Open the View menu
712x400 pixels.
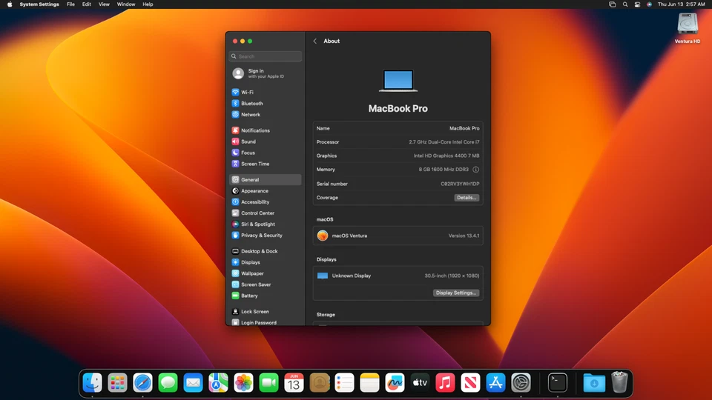click(x=104, y=4)
